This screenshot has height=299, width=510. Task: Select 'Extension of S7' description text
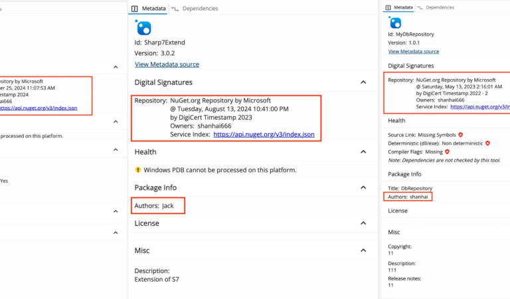point(157,279)
